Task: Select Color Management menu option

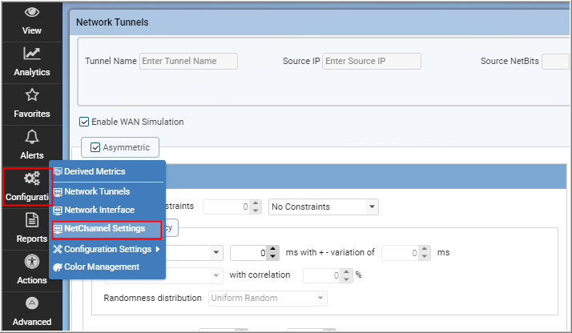Action: click(102, 267)
